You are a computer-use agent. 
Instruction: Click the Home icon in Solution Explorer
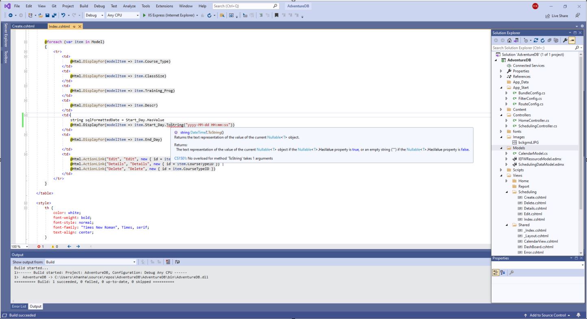click(509, 41)
